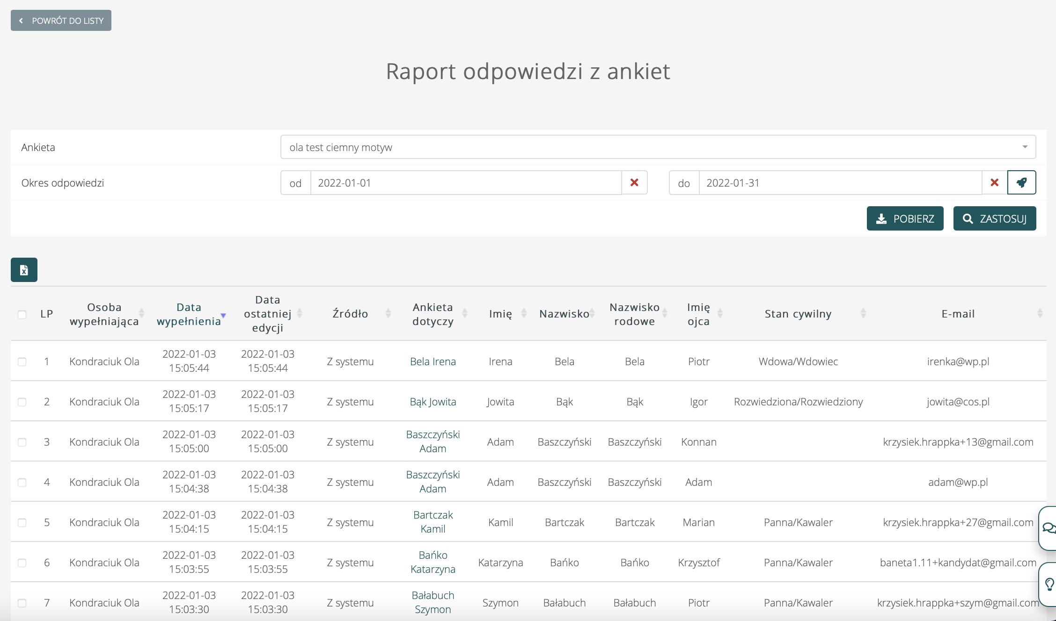Clear the 'od' start date with red X
Viewport: 1056px width, 621px height.
634,182
